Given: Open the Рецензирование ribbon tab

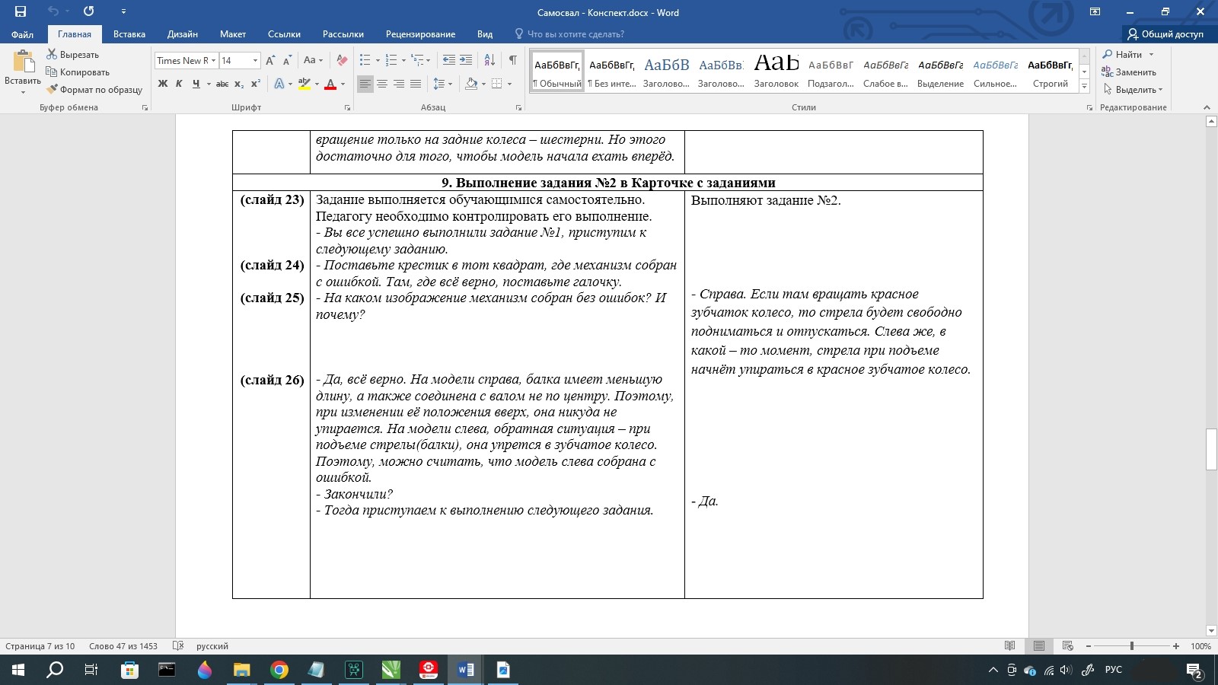Looking at the screenshot, I should click(x=420, y=34).
